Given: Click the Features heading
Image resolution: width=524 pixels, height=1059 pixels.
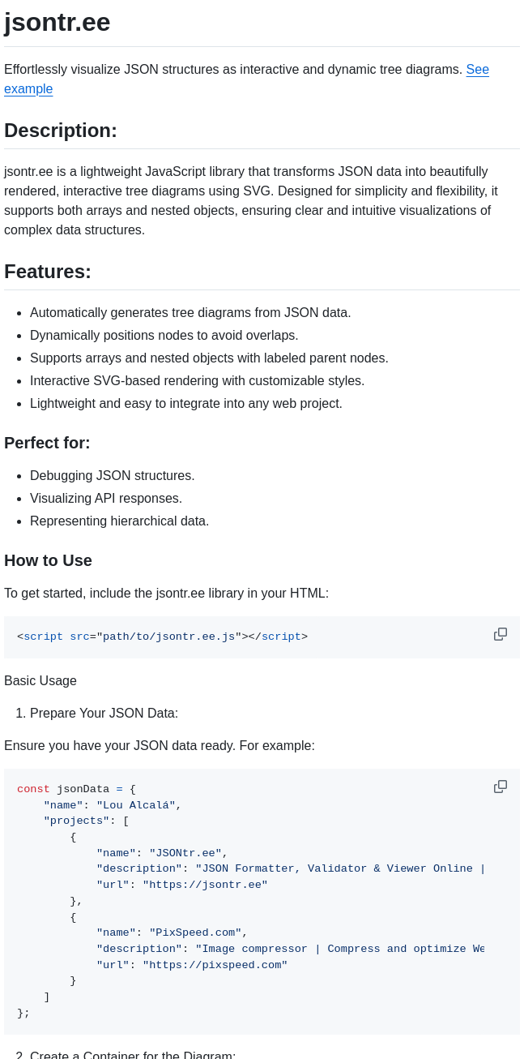Looking at the screenshot, I should [x=47, y=272].
